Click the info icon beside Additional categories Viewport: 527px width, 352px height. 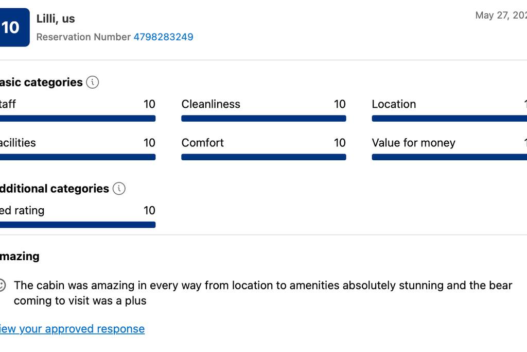click(119, 189)
